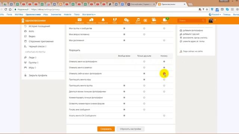Open История посещений in sidebar
This screenshot has width=239, height=134.
[39, 26]
